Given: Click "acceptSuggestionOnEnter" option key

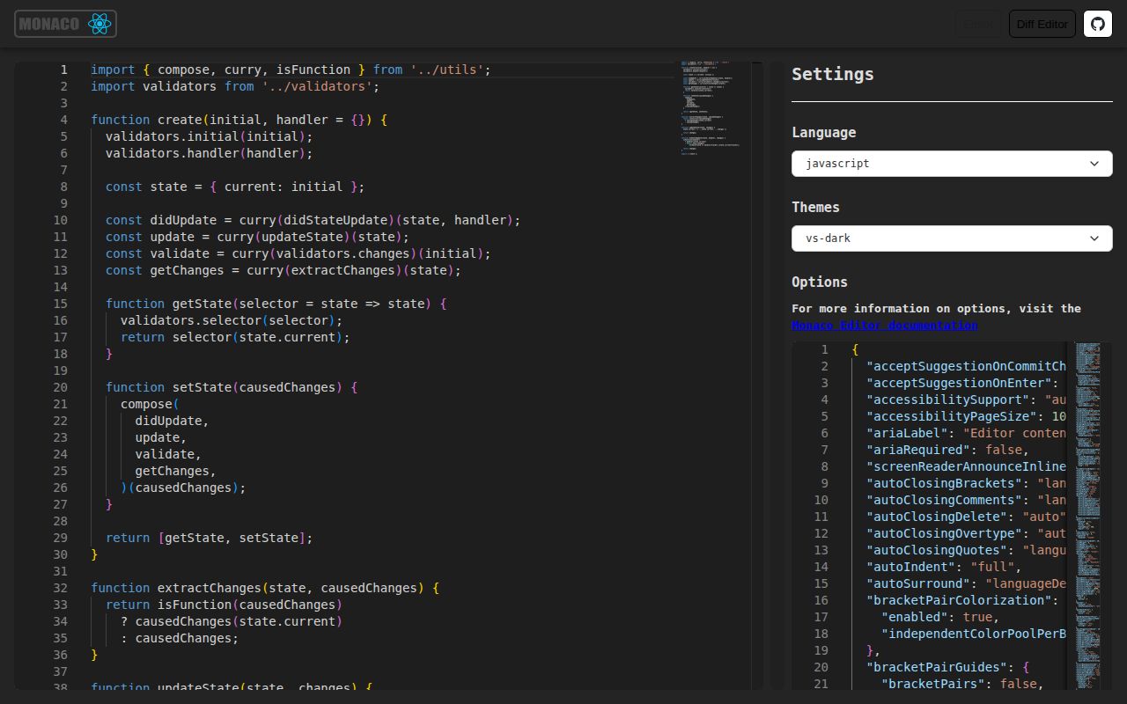Looking at the screenshot, I should coord(960,383).
